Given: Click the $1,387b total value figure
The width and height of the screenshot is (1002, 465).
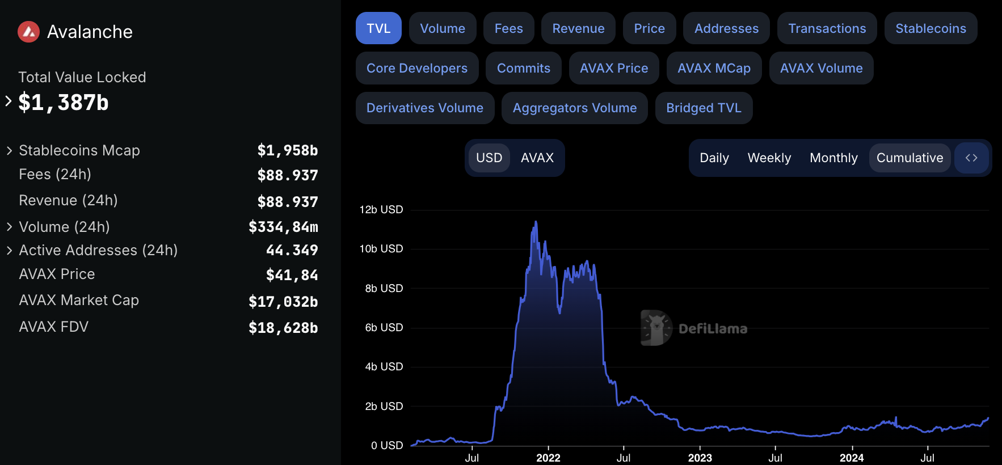Looking at the screenshot, I should [64, 103].
